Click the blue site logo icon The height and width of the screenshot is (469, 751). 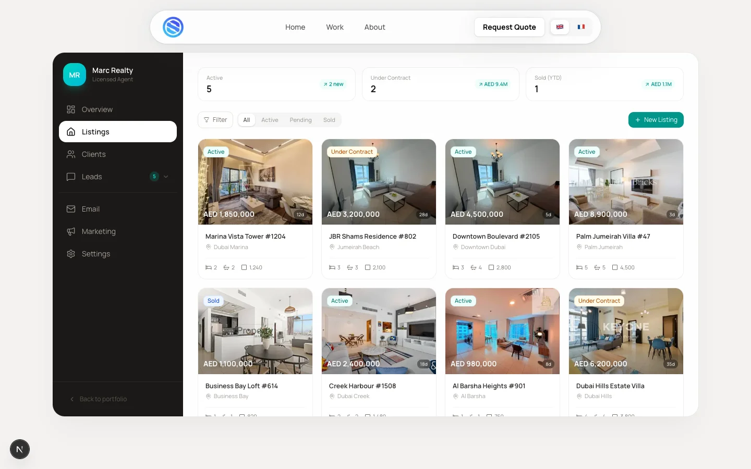[x=173, y=27]
